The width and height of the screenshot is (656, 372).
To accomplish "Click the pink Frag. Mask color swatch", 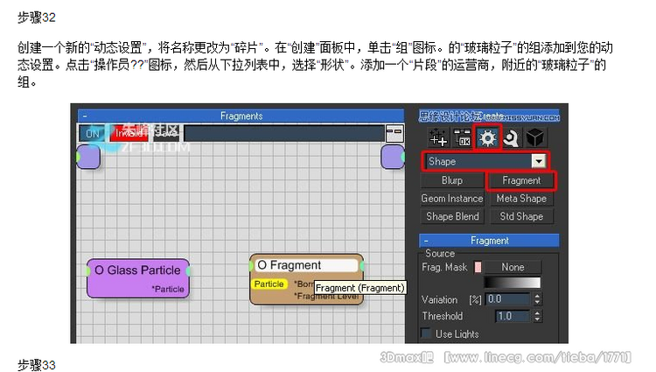I will click(x=478, y=267).
